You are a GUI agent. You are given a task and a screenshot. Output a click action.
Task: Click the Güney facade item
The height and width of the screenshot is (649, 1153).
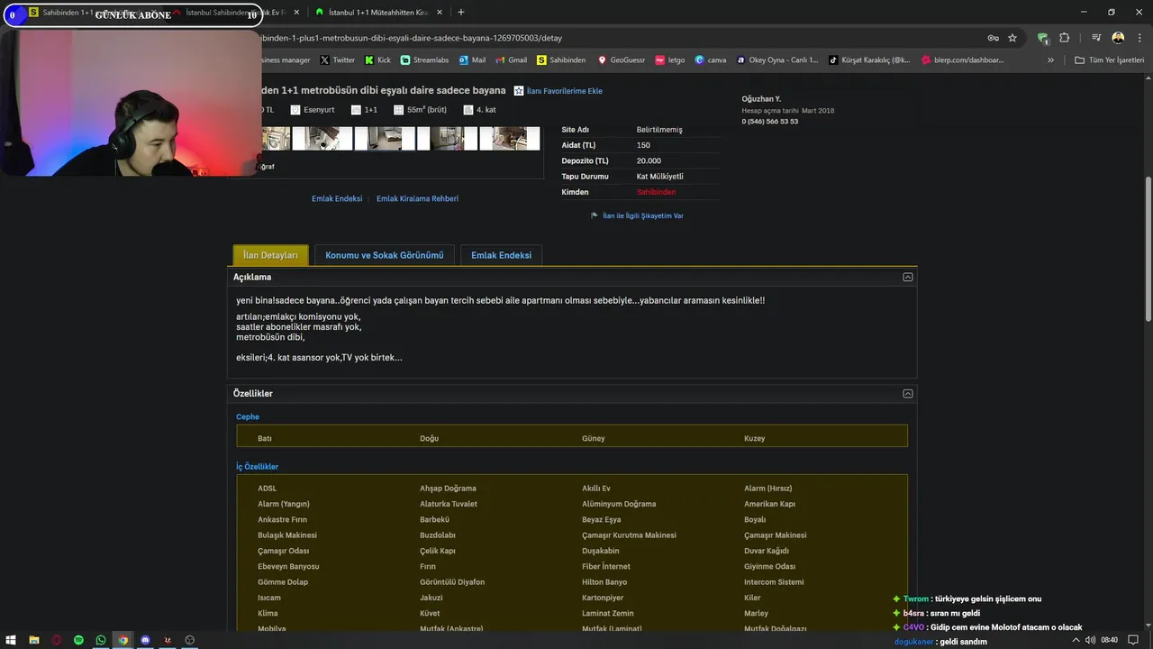[x=593, y=438]
